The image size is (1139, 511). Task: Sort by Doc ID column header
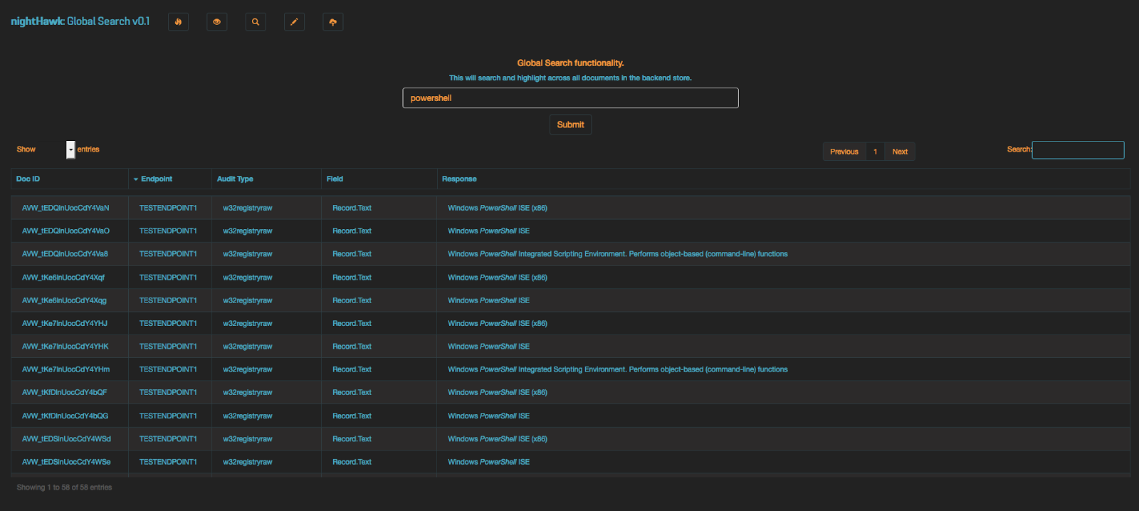pyautogui.click(x=69, y=179)
